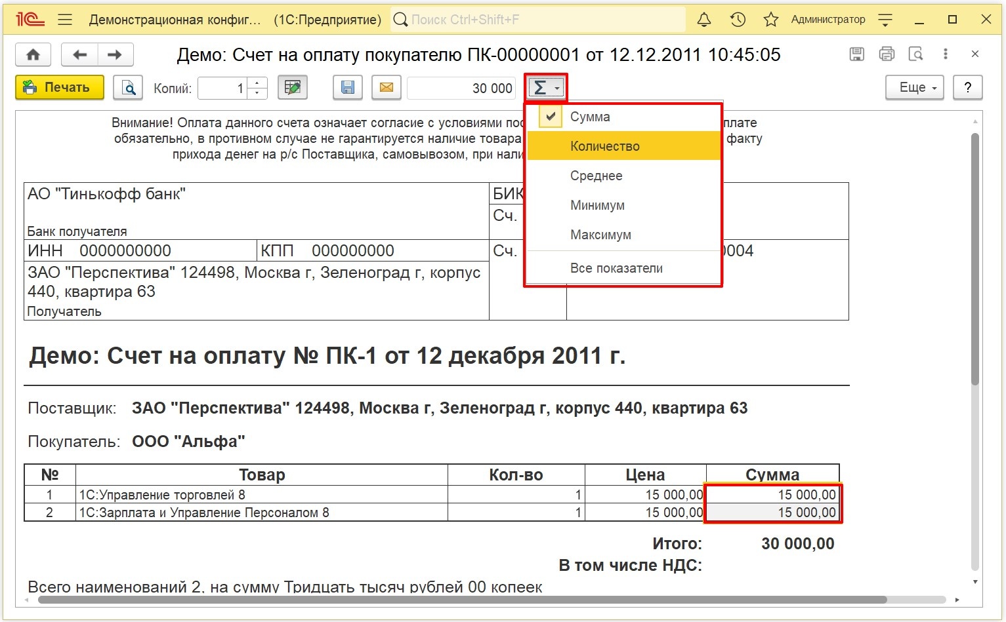
Task: Select Минимум in the totals menu
Action: [x=623, y=205]
